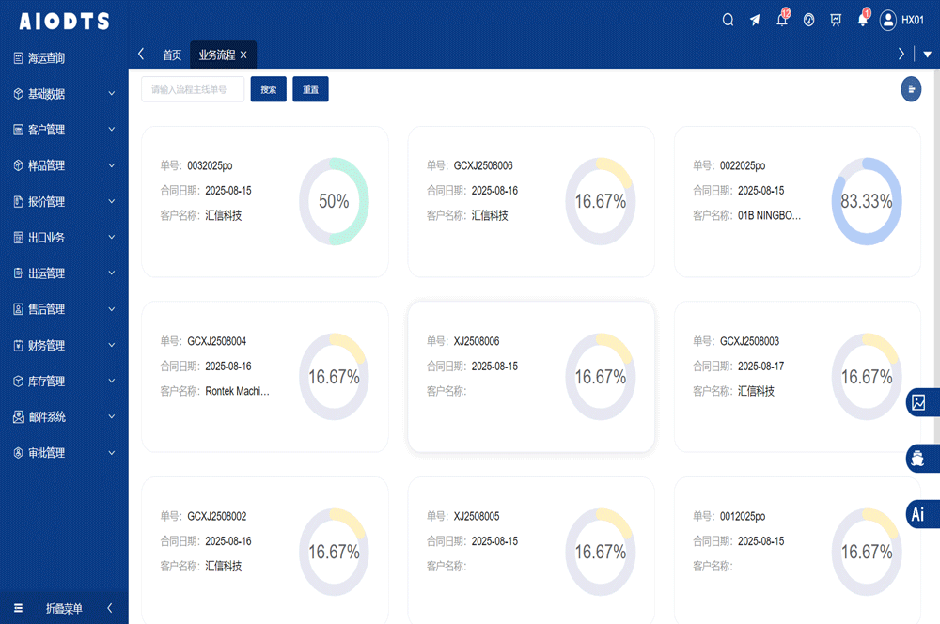Open the solid bell alert with 1 badge
The height and width of the screenshot is (624, 940).
pyautogui.click(x=863, y=19)
